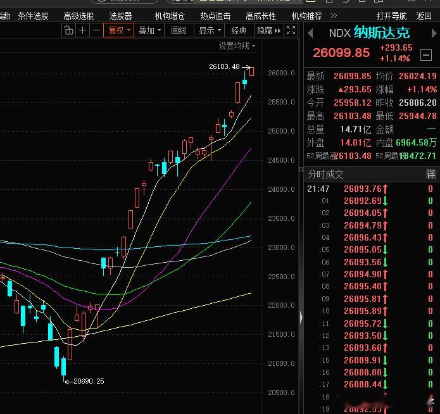Click the lock icon in chart toolbar
This screenshot has width=440, height=414.
(x=69, y=30)
